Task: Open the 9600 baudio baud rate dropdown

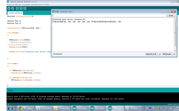Action: click(169, 54)
